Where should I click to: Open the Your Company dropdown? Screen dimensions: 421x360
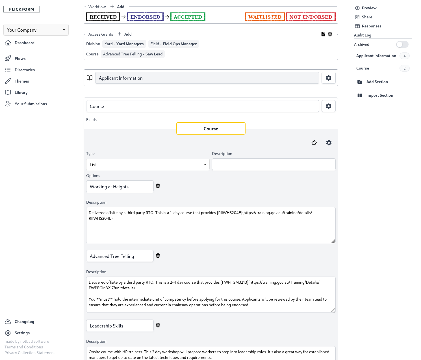[x=36, y=30]
